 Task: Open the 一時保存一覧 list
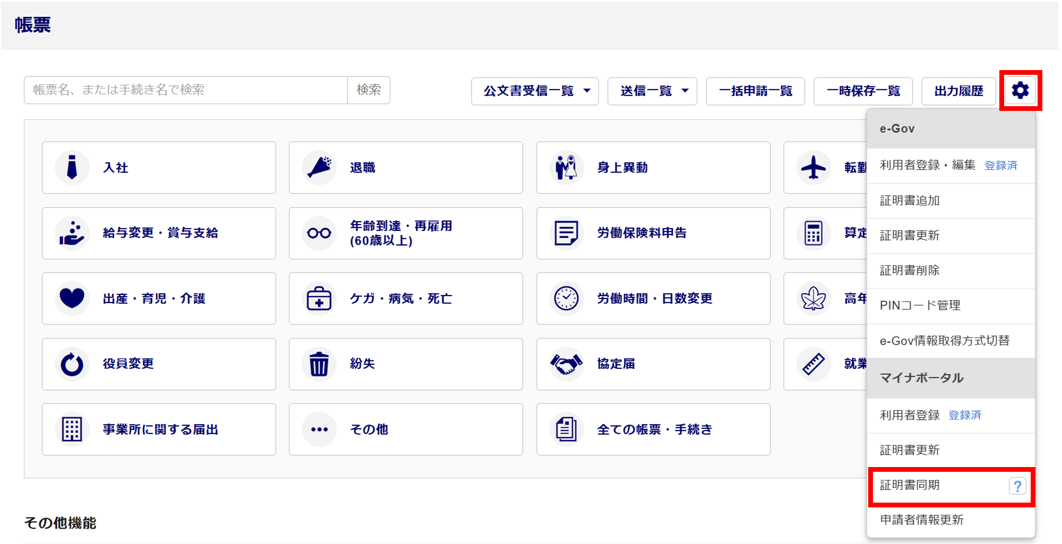coord(863,91)
